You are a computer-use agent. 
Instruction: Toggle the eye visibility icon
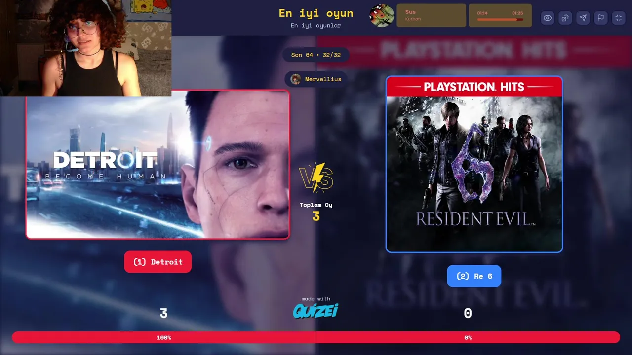pyautogui.click(x=548, y=18)
